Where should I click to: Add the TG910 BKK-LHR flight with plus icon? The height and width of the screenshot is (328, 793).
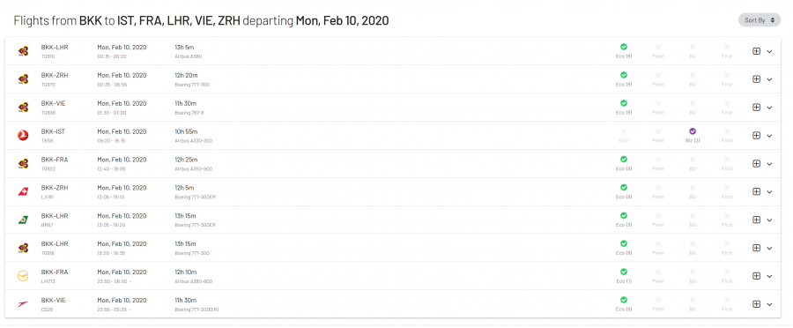(757, 51)
